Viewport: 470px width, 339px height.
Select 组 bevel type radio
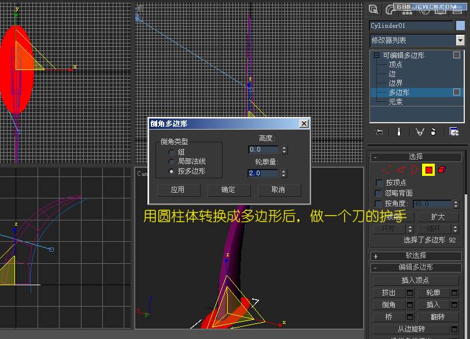click(171, 152)
